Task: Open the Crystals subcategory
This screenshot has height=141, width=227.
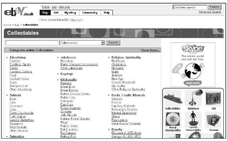Action: [x=117, y=99]
